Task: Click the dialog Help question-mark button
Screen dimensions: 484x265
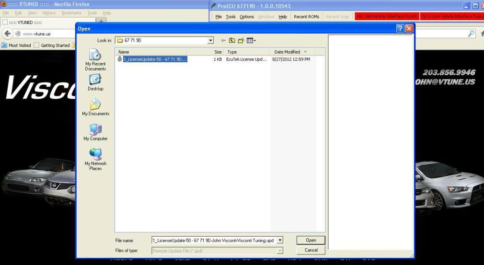Action: (x=400, y=29)
